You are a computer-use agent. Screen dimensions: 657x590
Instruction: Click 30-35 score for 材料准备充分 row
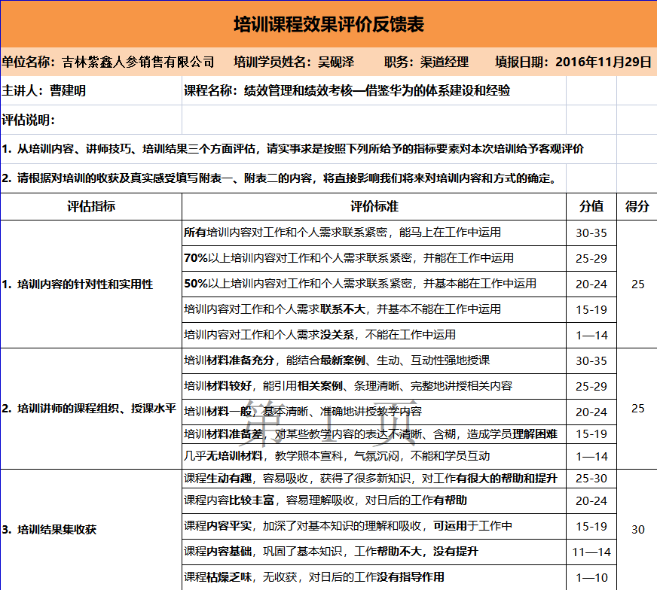coord(591,360)
